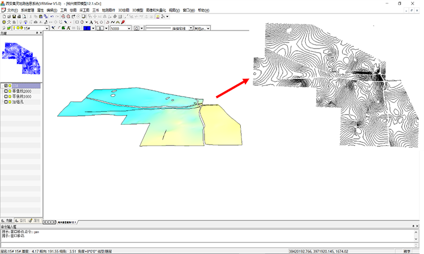424x254 pixels.
Task: Click the blue color swatch
Action: [88, 28]
